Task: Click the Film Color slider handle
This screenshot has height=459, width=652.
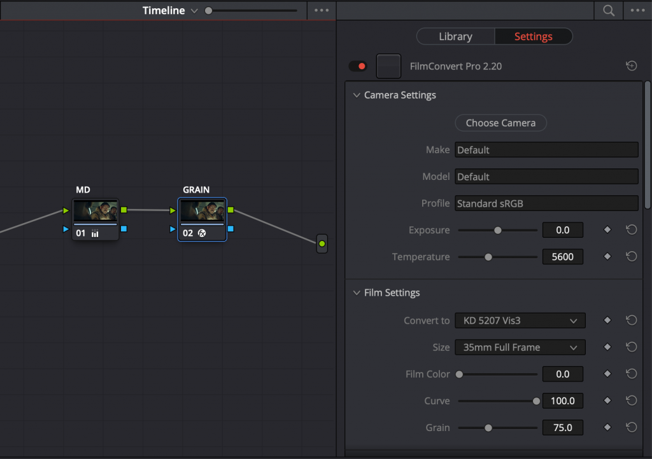Action: click(x=460, y=374)
